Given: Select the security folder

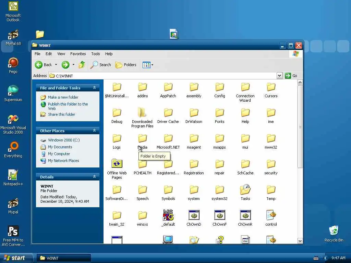Looking at the screenshot, I should [271, 167].
